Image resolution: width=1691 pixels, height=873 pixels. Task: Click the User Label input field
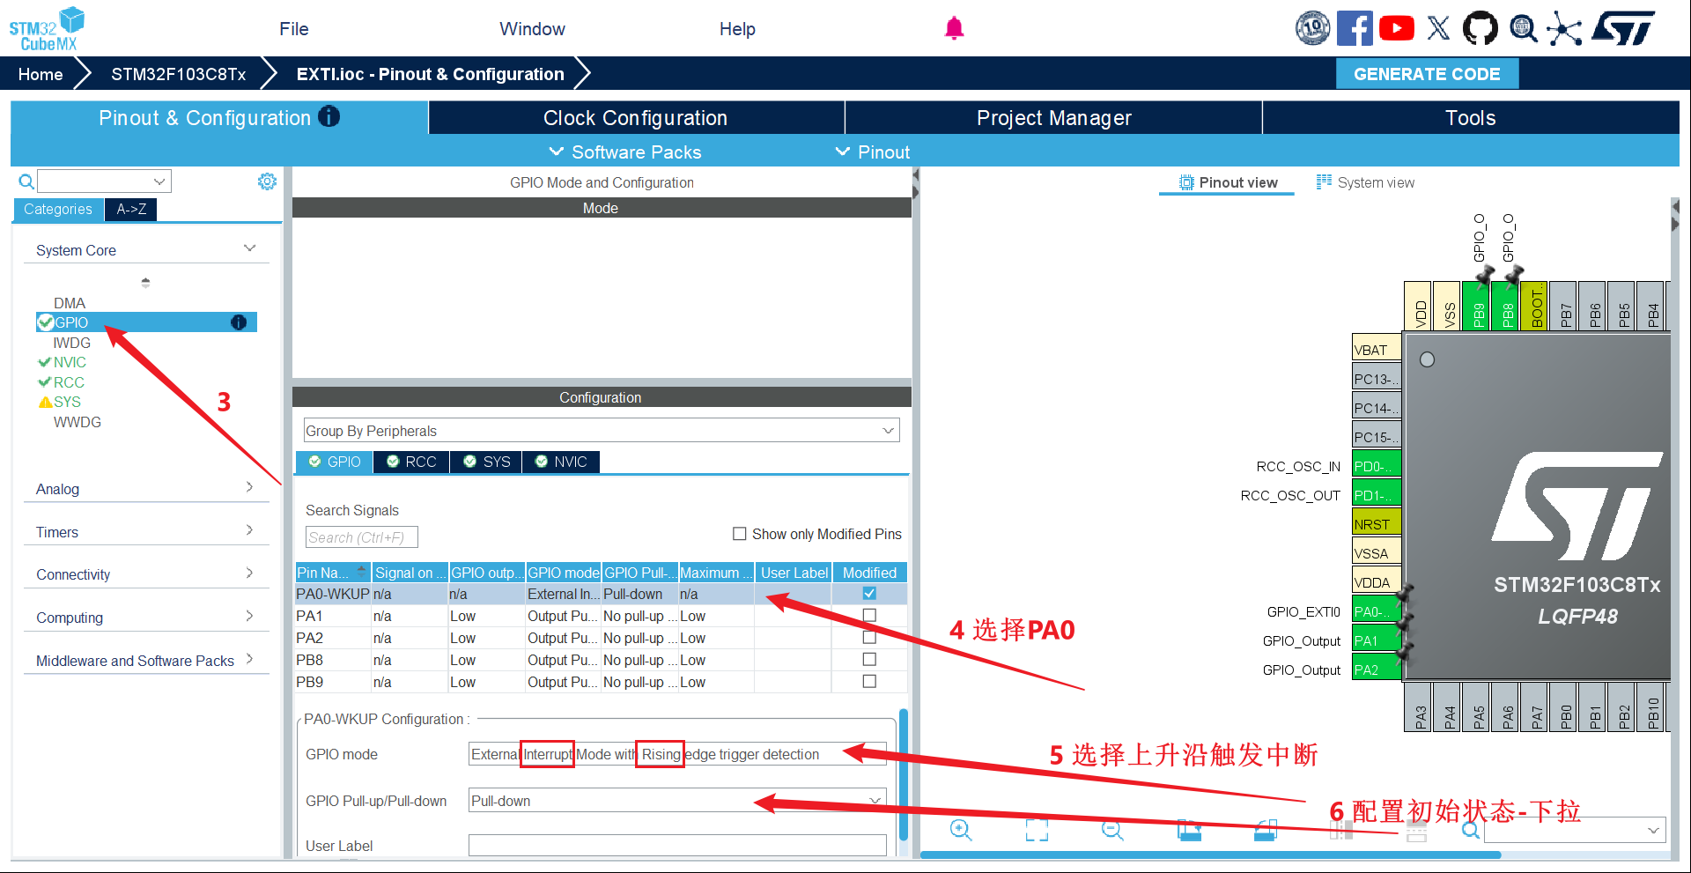point(677,846)
